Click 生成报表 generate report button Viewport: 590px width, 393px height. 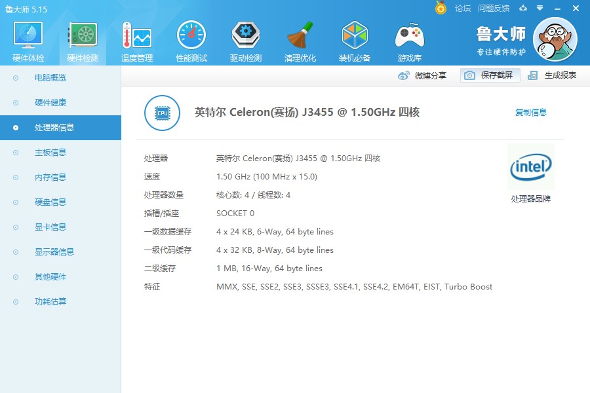(551, 75)
